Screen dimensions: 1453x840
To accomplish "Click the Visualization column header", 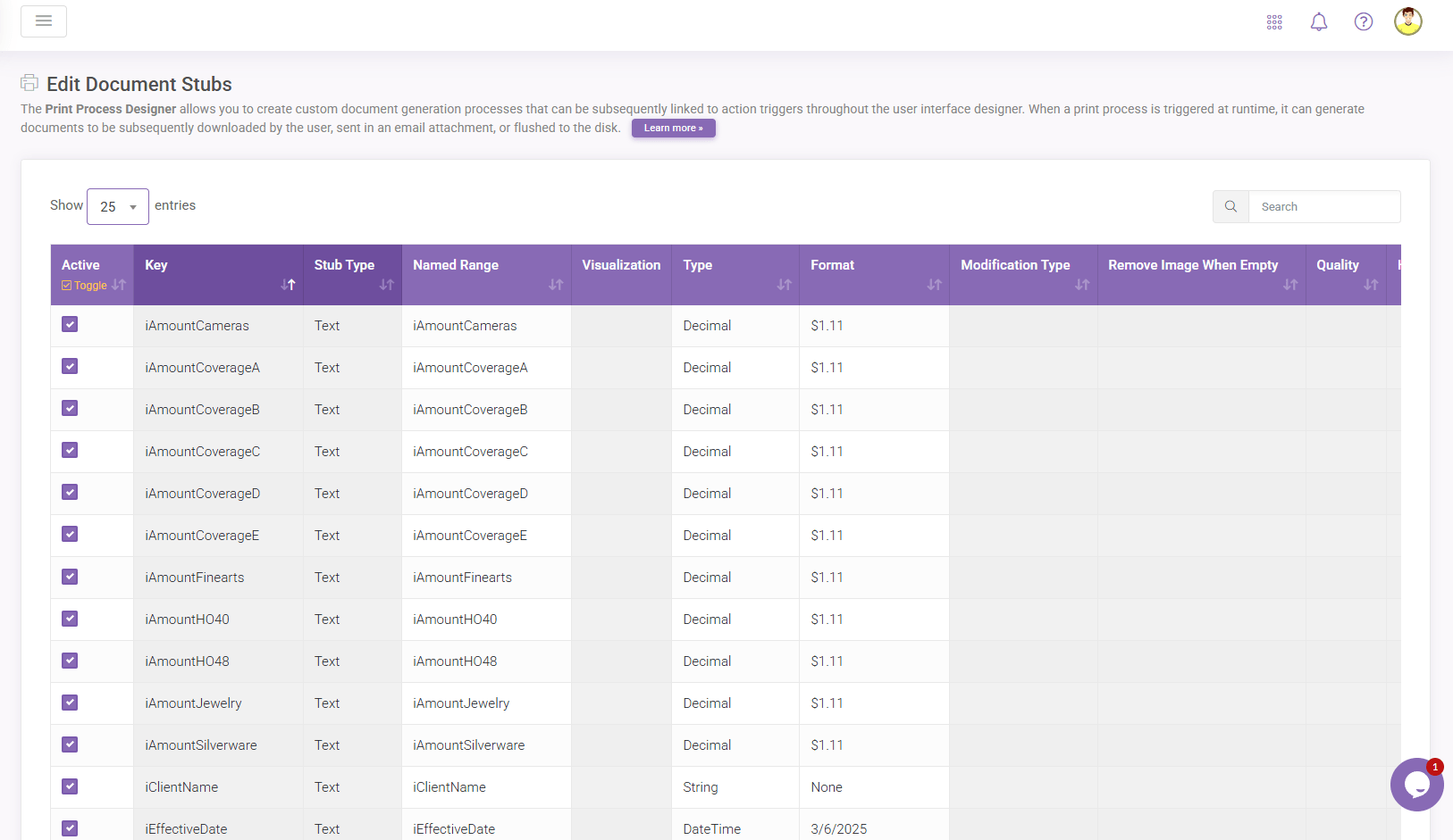I will 621,265.
